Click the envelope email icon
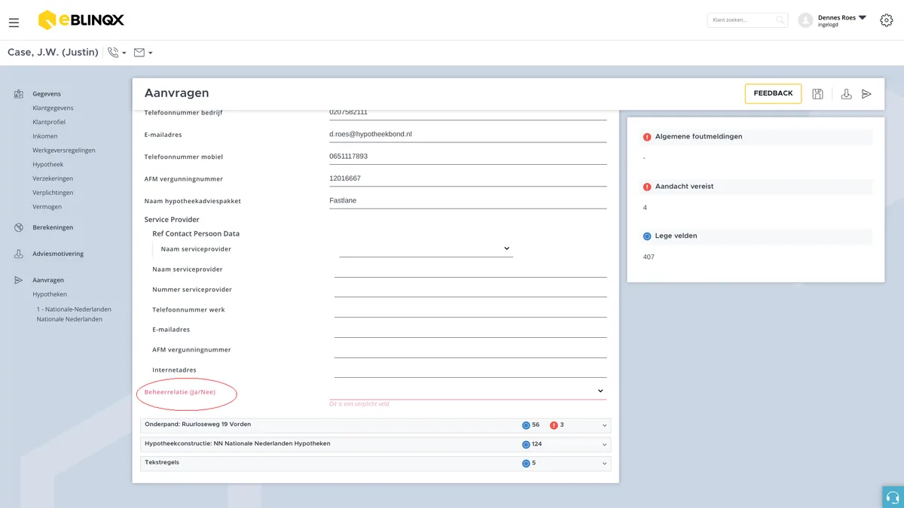The image size is (904, 508). pyautogui.click(x=139, y=53)
